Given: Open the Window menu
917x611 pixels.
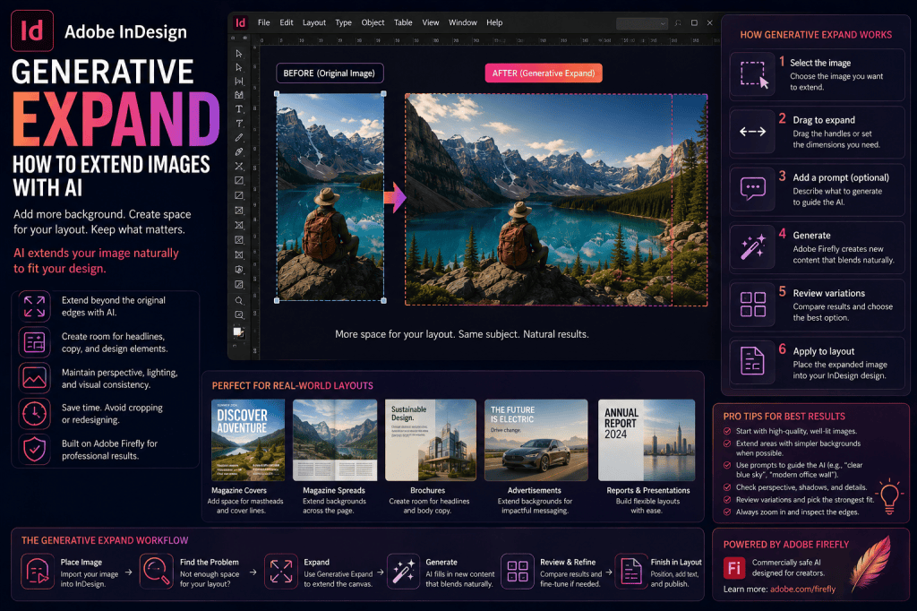Looking at the screenshot, I should click(x=463, y=22).
